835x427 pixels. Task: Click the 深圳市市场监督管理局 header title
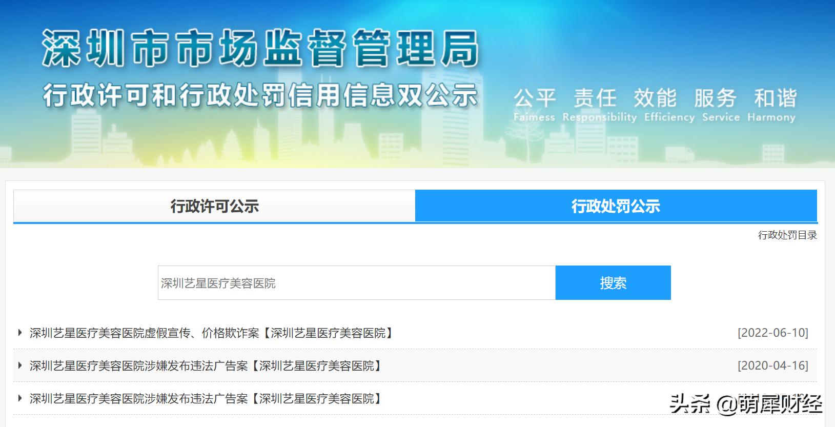(260, 49)
